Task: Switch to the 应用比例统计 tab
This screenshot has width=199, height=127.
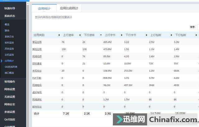Action: click(x=69, y=8)
